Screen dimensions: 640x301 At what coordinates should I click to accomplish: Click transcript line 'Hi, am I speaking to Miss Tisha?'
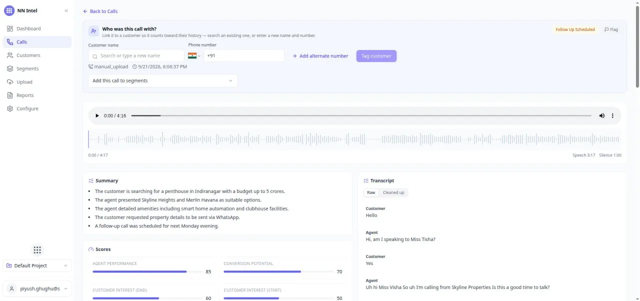point(400,239)
